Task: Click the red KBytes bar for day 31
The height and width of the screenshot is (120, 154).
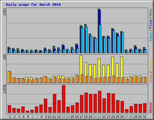Action: 145,108
